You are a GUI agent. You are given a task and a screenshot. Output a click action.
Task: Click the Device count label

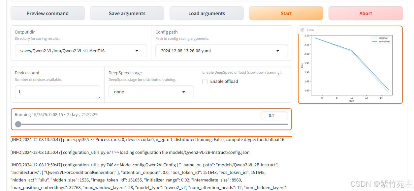pos(27,73)
